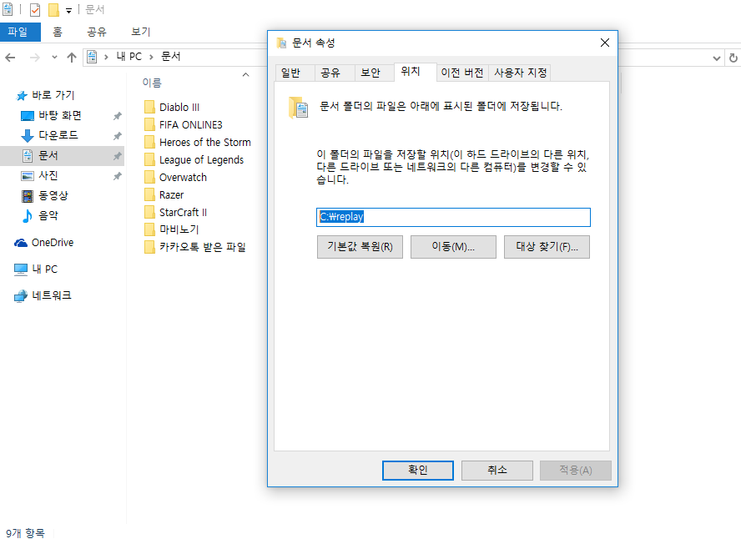The image size is (741, 539).
Task: Open the quick access toolbar customize arrow
Action: (70, 9)
